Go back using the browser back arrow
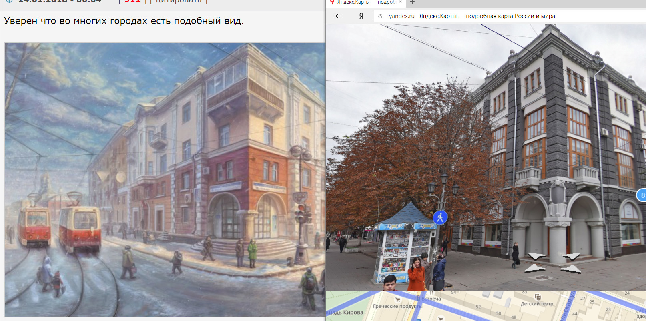The height and width of the screenshot is (321, 646). 338,16
